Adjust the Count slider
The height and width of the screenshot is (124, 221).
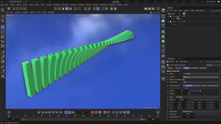204,91
